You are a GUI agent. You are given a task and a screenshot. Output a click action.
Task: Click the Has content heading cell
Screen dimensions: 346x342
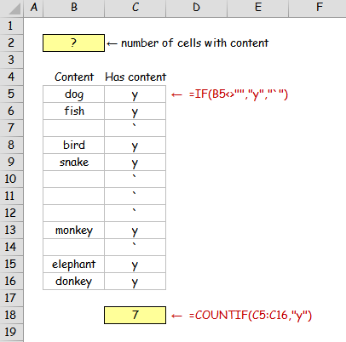coord(136,77)
